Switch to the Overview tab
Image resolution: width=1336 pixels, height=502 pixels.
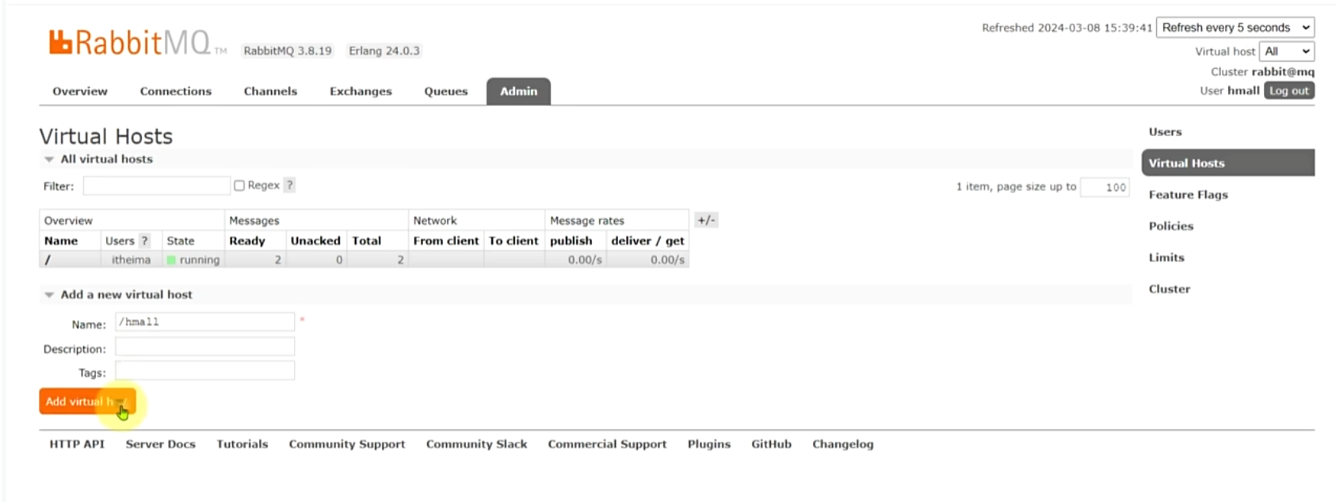click(x=80, y=91)
